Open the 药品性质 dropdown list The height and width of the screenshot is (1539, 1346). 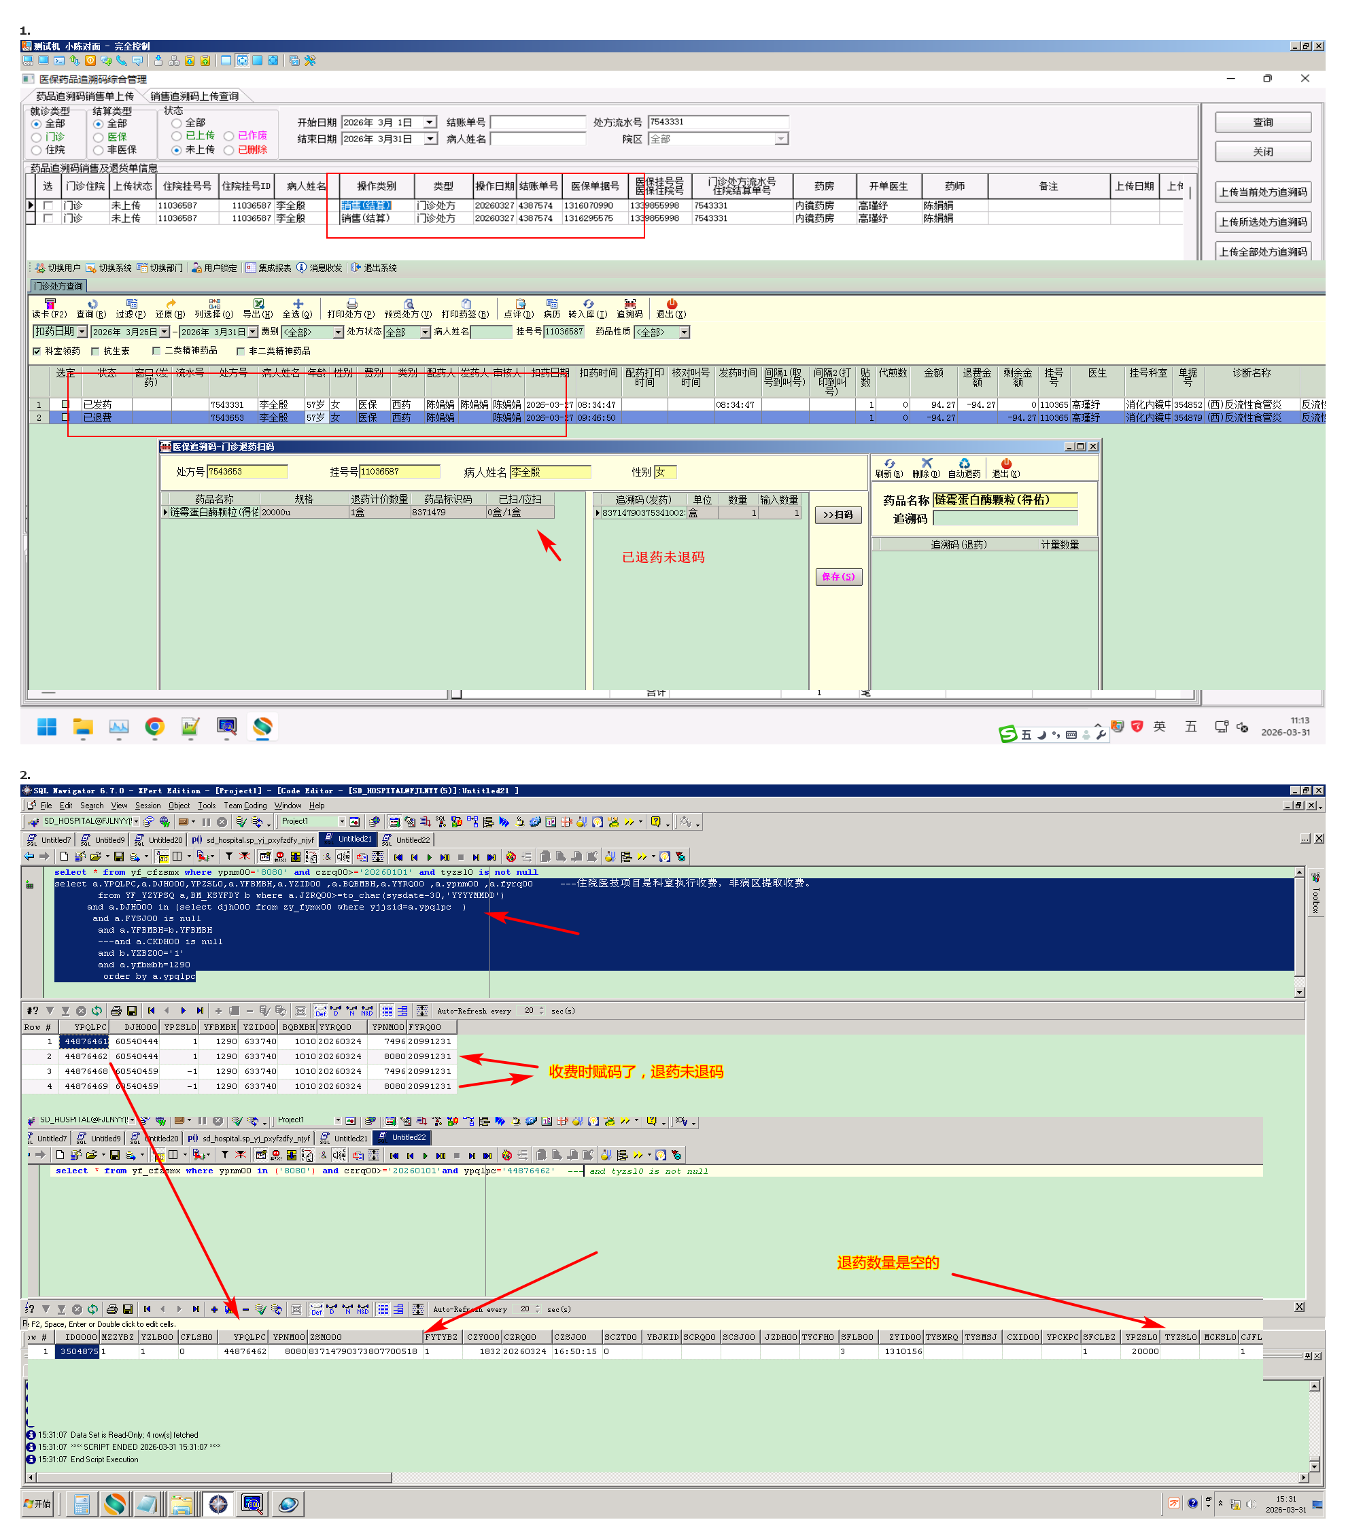point(683,332)
